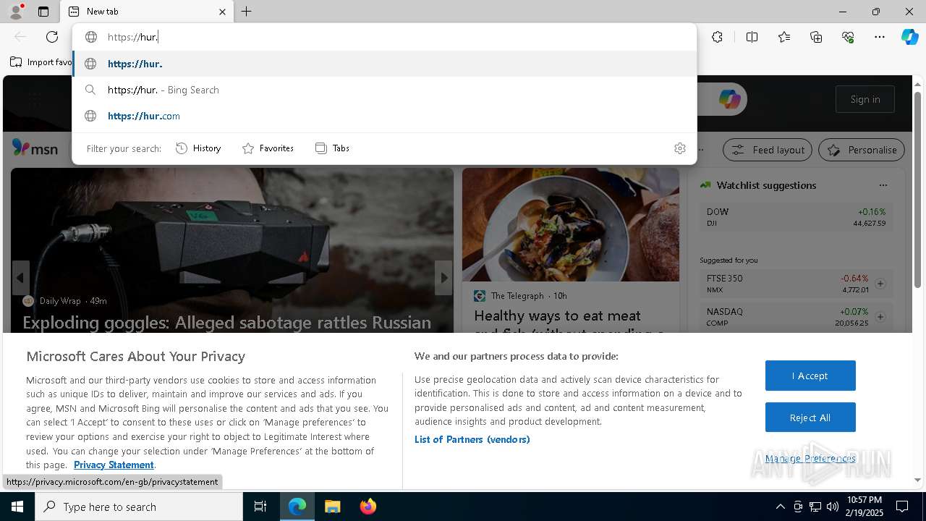
Task: Open Collections icon
Action: coord(816,37)
